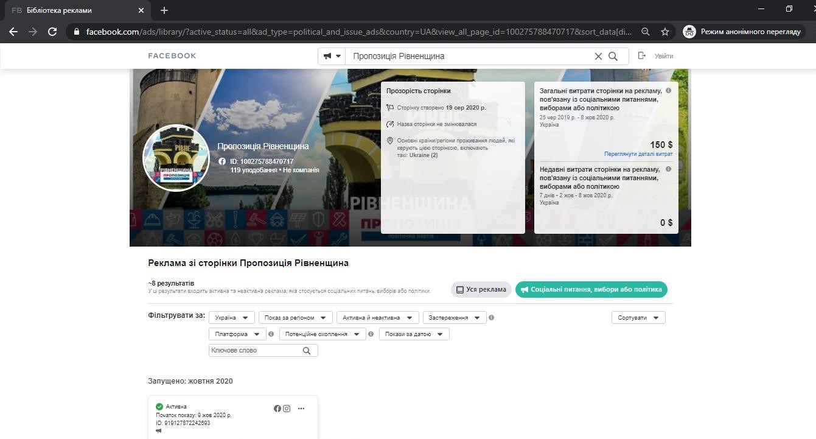Click the browser address bar URL
The image size is (816, 439).
[359, 32]
